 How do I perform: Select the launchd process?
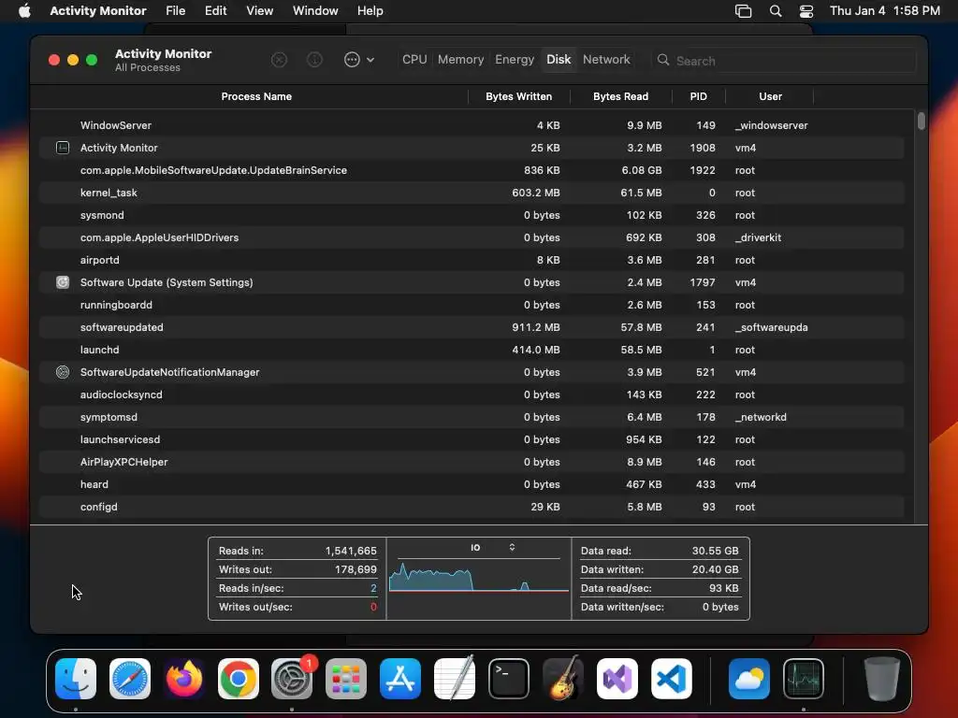pos(472,350)
